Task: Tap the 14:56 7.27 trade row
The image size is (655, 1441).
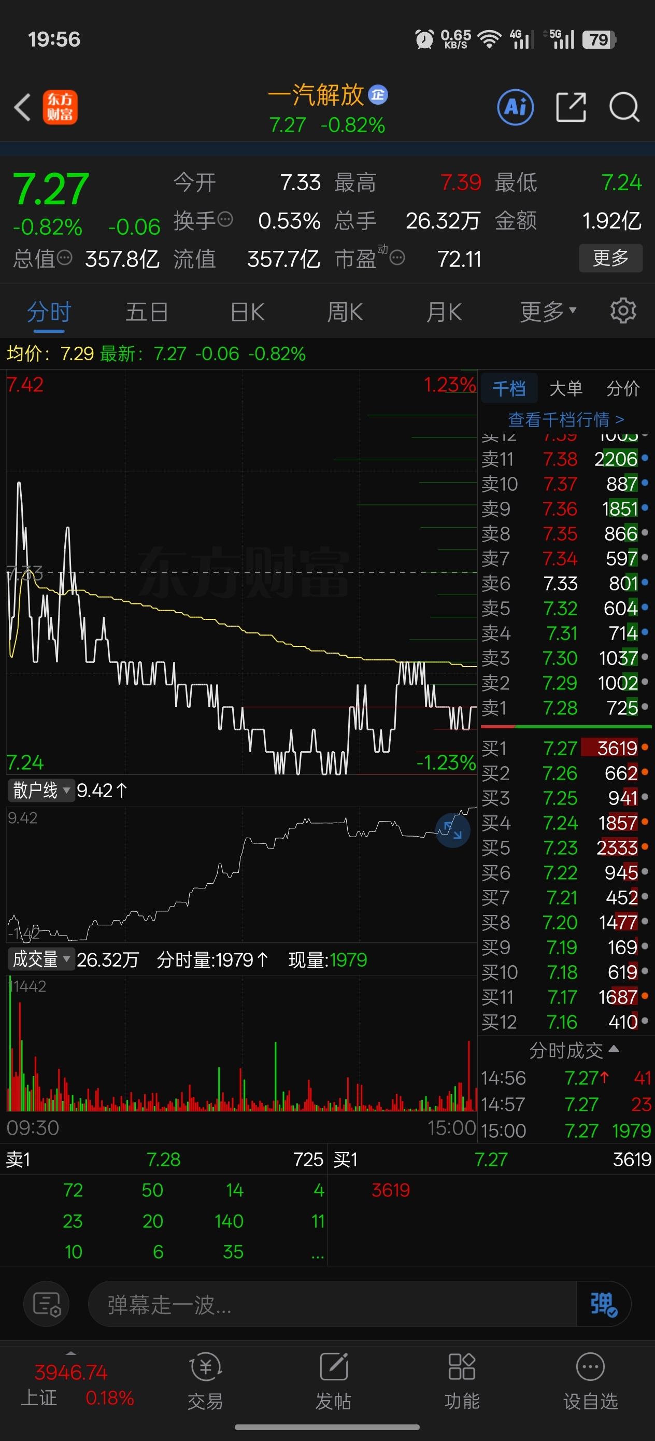Action: click(566, 1078)
